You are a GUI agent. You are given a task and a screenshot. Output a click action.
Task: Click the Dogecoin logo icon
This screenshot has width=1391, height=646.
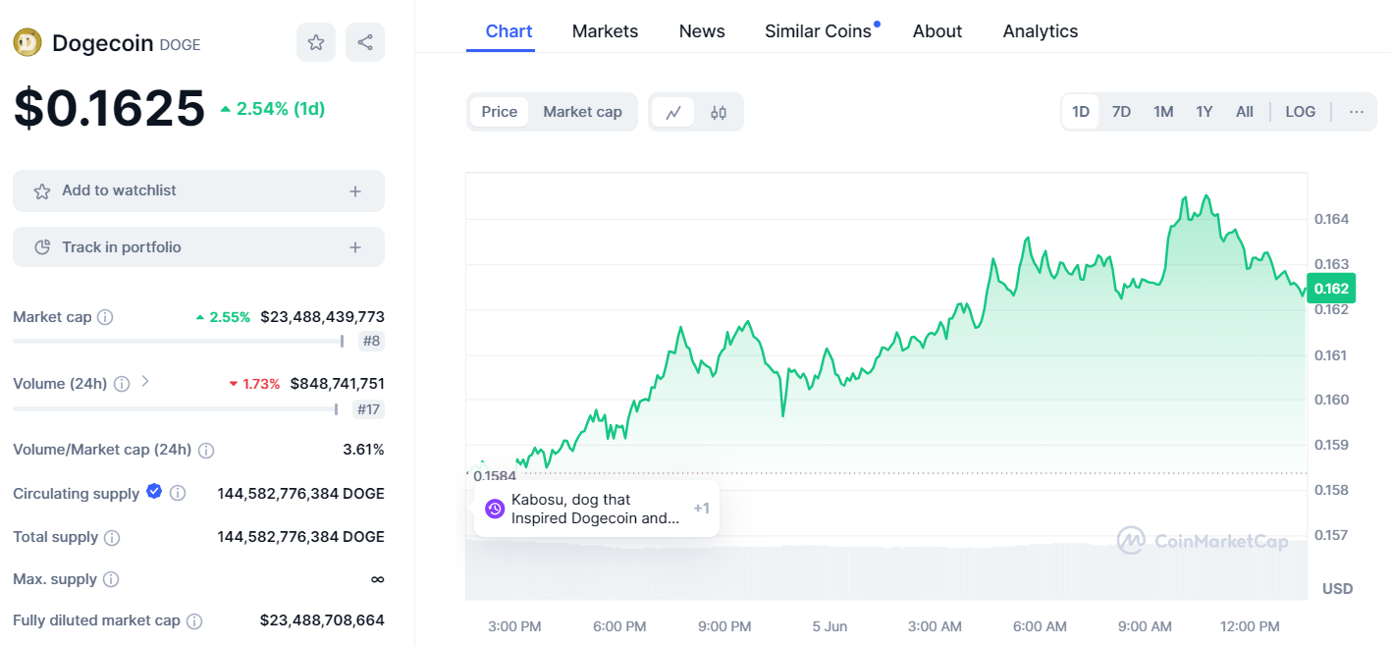click(27, 42)
